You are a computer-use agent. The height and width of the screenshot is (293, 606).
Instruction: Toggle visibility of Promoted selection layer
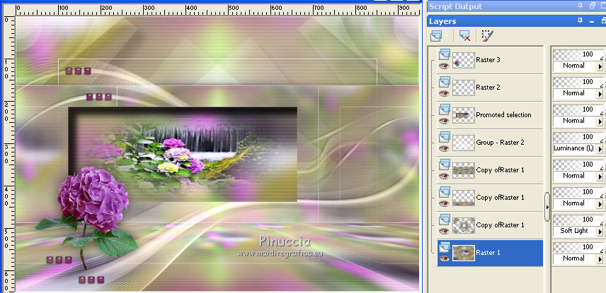(444, 121)
